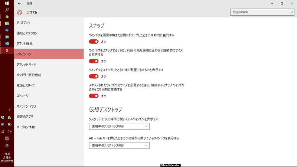
Task: Open 既定のアプリ settings
Action: point(49,117)
